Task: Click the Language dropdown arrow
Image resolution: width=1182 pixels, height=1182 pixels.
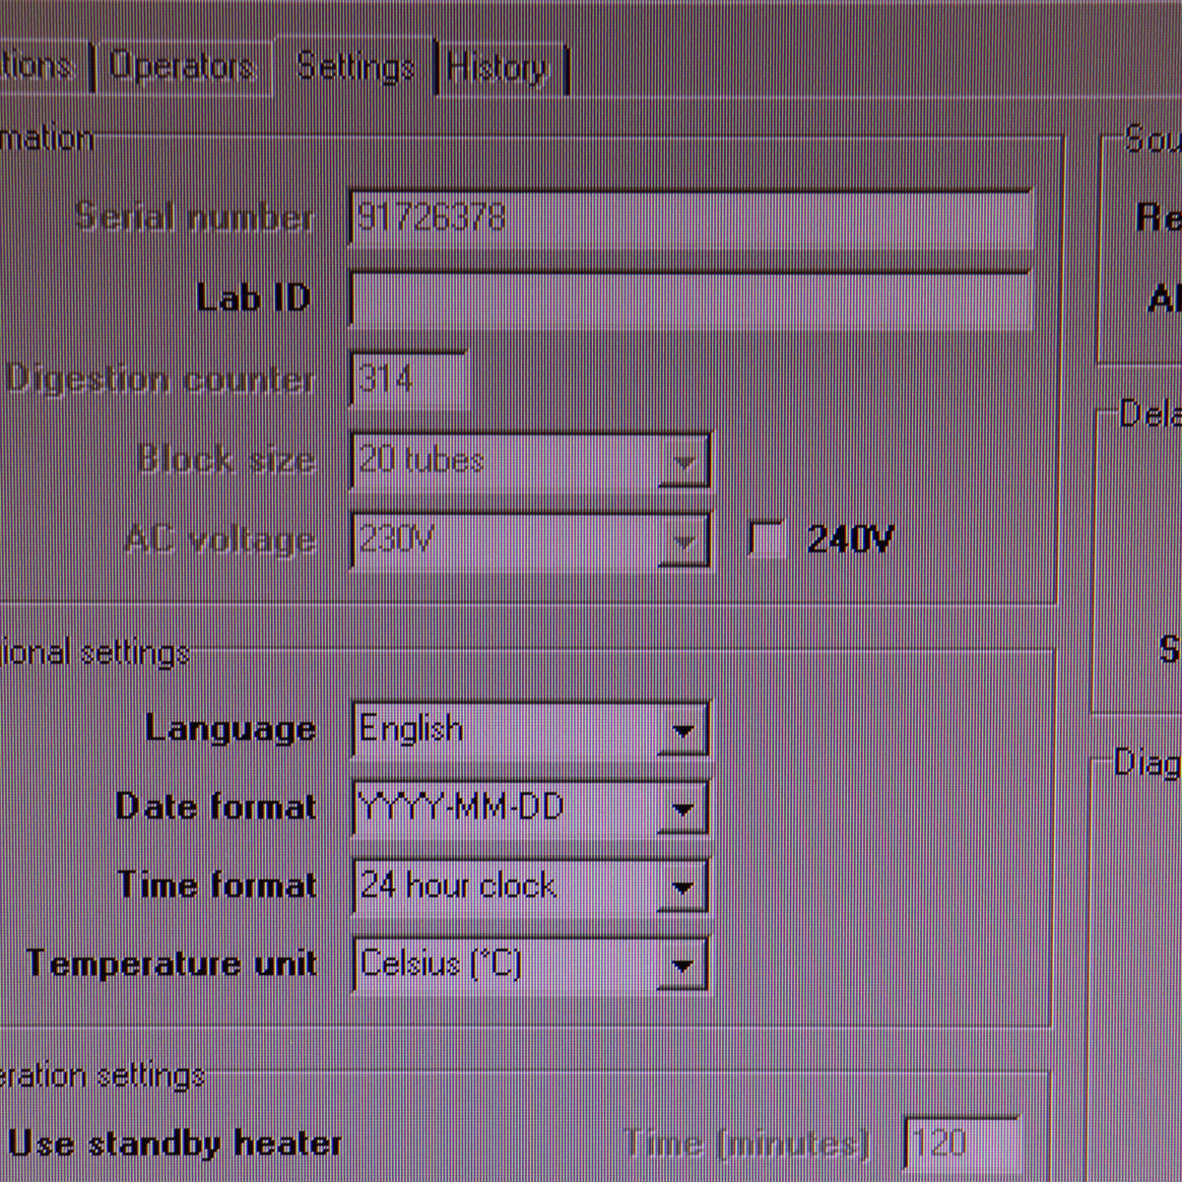Action: pos(683,731)
